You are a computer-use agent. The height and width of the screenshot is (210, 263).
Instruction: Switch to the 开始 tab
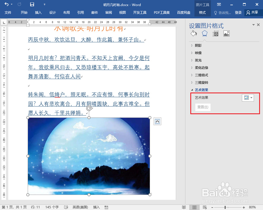[24, 13]
